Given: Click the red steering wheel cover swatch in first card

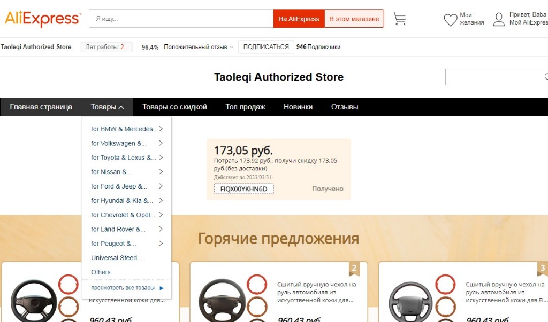Looking at the screenshot, I should [68, 284].
